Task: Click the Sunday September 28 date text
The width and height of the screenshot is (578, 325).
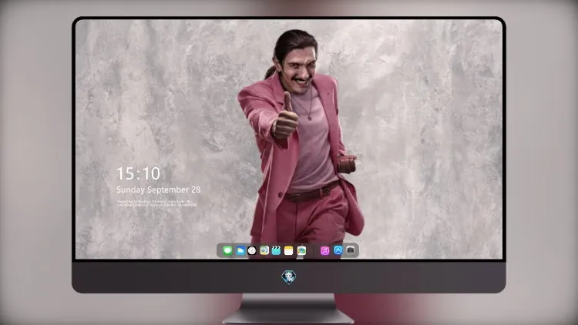Action: (159, 189)
